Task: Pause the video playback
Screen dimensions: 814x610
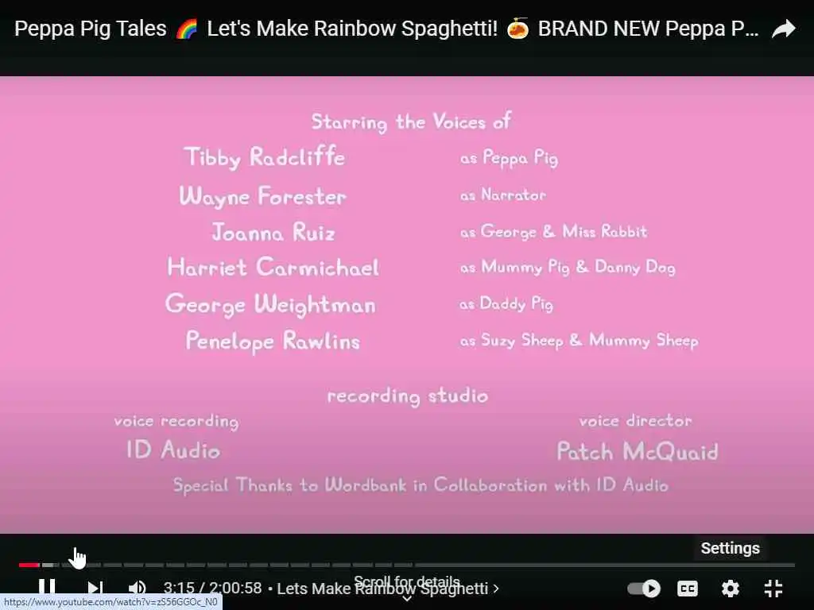Action: (x=47, y=588)
